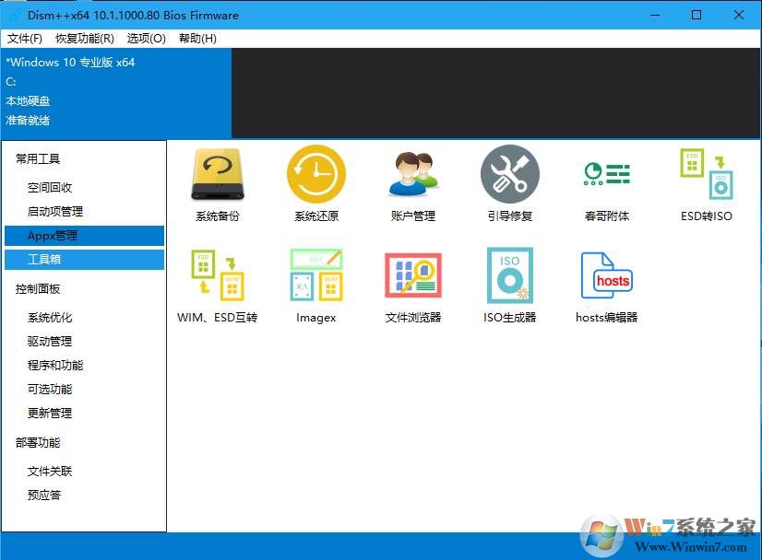Image resolution: width=762 pixels, height=560 pixels.
Task: Select 空间回收 in the sidebar
Action: [x=50, y=188]
